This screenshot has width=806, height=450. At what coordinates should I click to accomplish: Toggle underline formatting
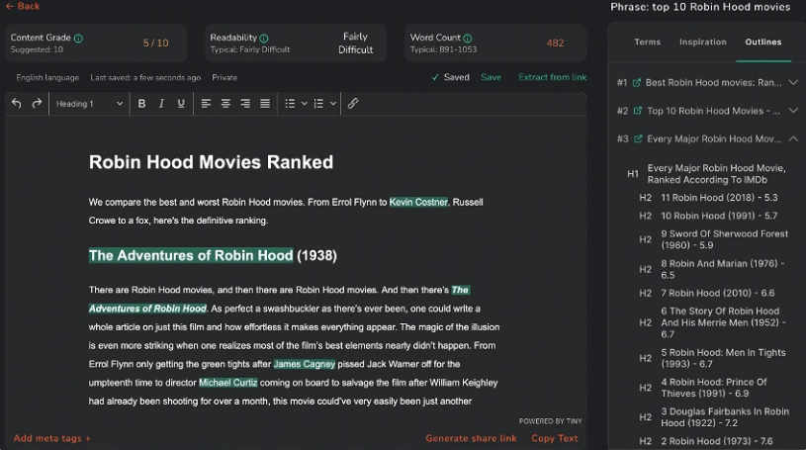(181, 104)
